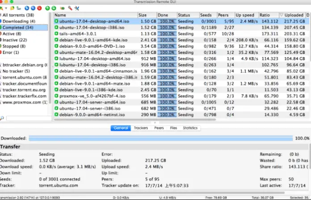Viewport: 311px width, 200px height.
Task: Select ubuntu-17.04-desktop-i386.iso row name
Action: (92, 28)
